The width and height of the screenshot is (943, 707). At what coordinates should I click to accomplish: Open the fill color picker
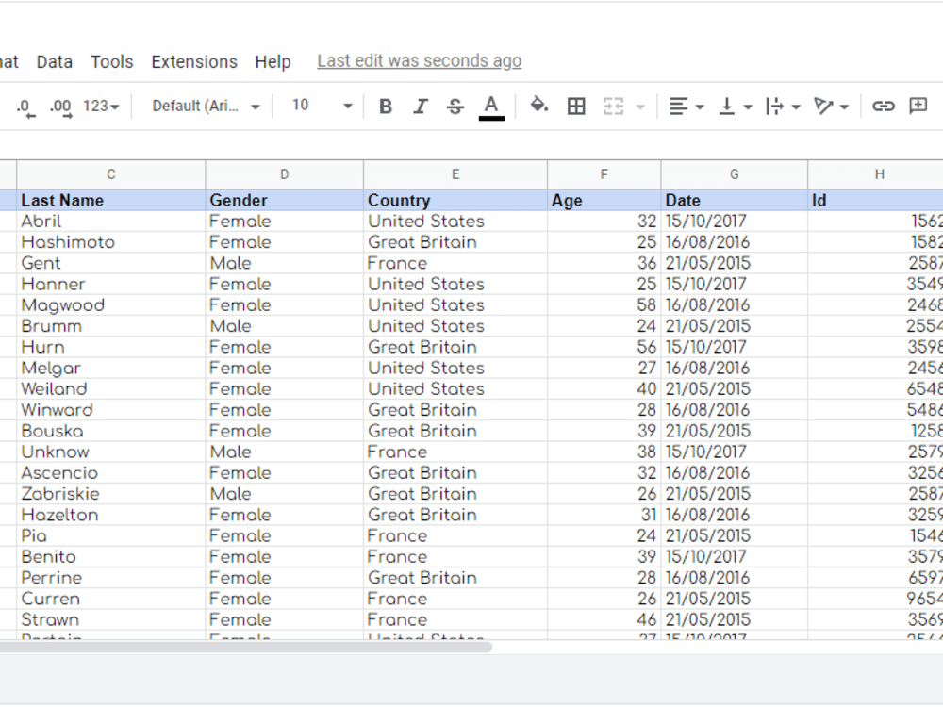[x=538, y=106]
